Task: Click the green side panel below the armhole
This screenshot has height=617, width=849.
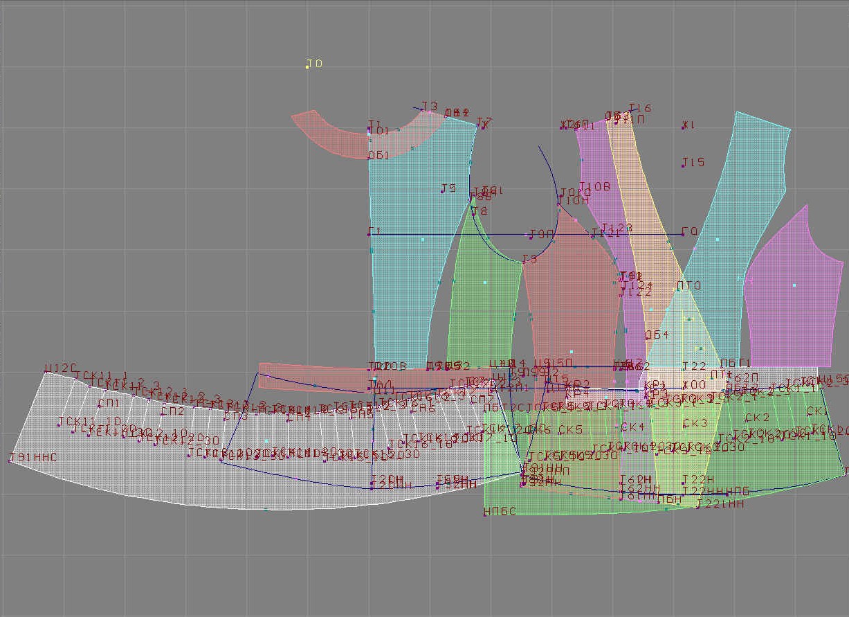Action: pyautogui.click(x=484, y=305)
